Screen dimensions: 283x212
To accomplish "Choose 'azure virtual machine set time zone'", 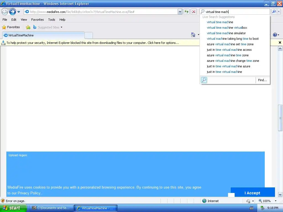I will click(230, 44).
